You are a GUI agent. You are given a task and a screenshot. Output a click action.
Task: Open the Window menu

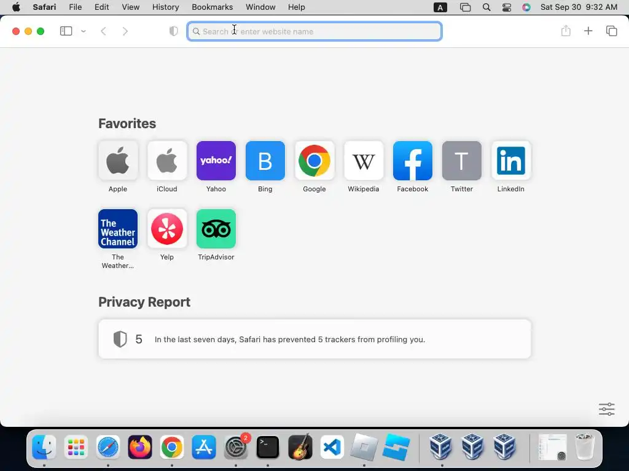click(260, 7)
